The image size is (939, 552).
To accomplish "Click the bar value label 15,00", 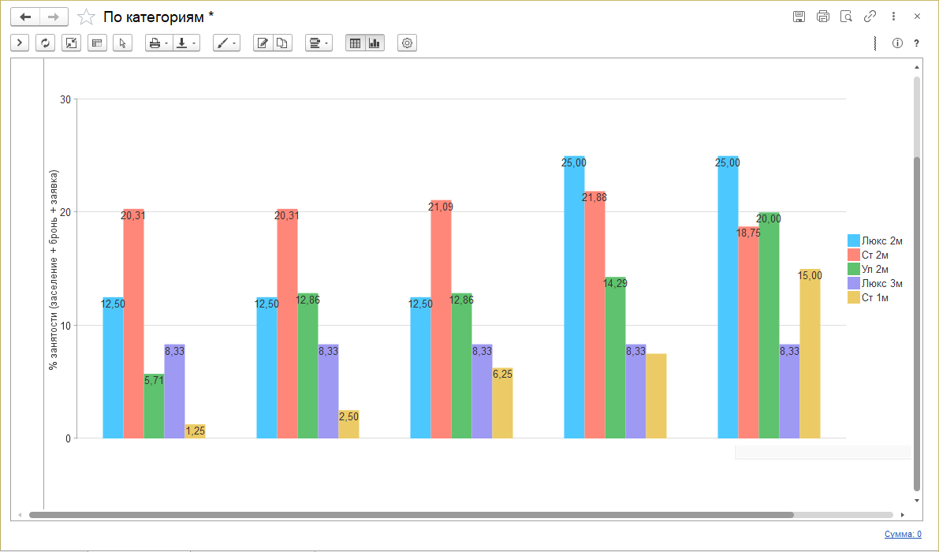I will coord(810,275).
